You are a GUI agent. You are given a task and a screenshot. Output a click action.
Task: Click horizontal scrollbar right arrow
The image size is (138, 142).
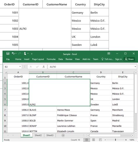pyautogui.click(x=132, y=135)
